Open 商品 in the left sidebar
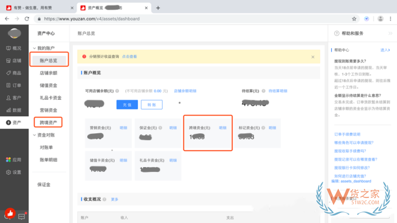The image size is (397, 223). click(14, 73)
